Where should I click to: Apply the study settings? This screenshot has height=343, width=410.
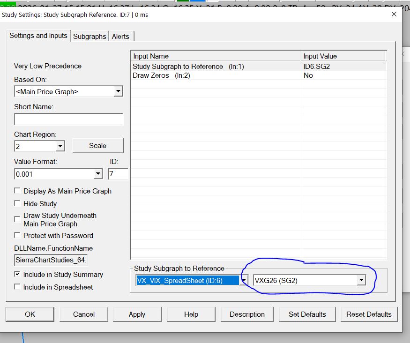137,314
